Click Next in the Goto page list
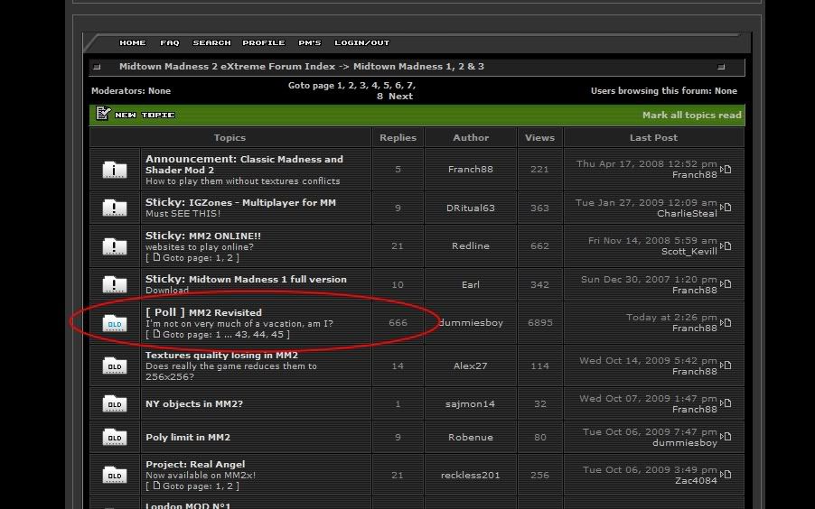 click(x=400, y=96)
